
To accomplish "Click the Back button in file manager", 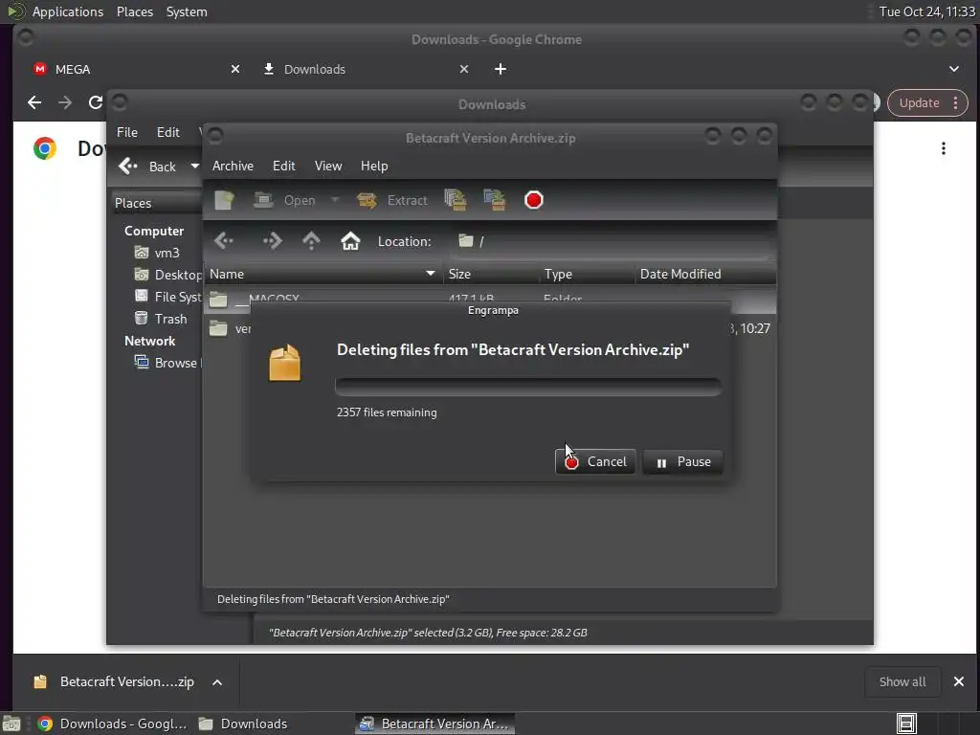I will pyautogui.click(x=148, y=167).
